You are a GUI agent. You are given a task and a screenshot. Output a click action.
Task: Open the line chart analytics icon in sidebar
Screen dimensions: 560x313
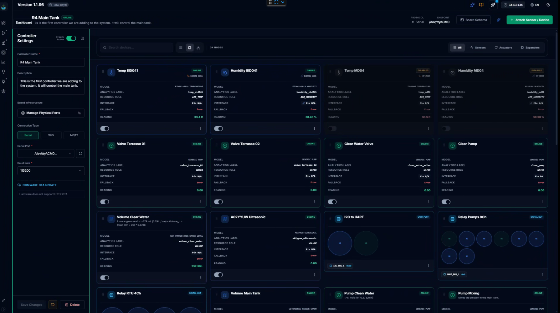3,62
